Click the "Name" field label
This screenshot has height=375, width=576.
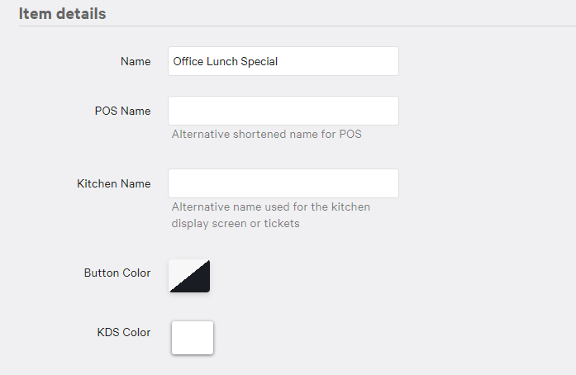coord(136,61)
